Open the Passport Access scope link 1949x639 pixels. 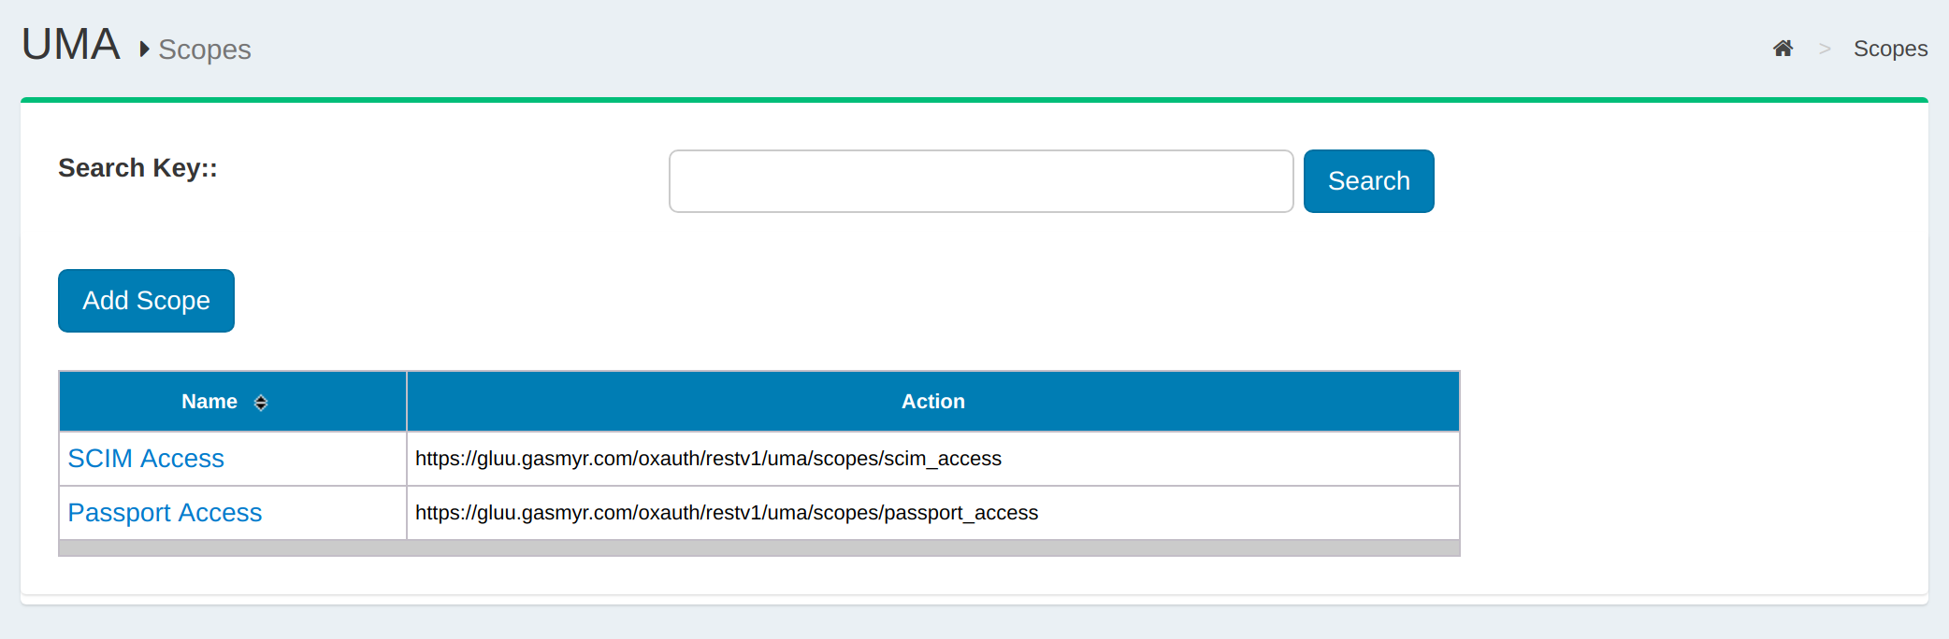(x=165, y=513)
